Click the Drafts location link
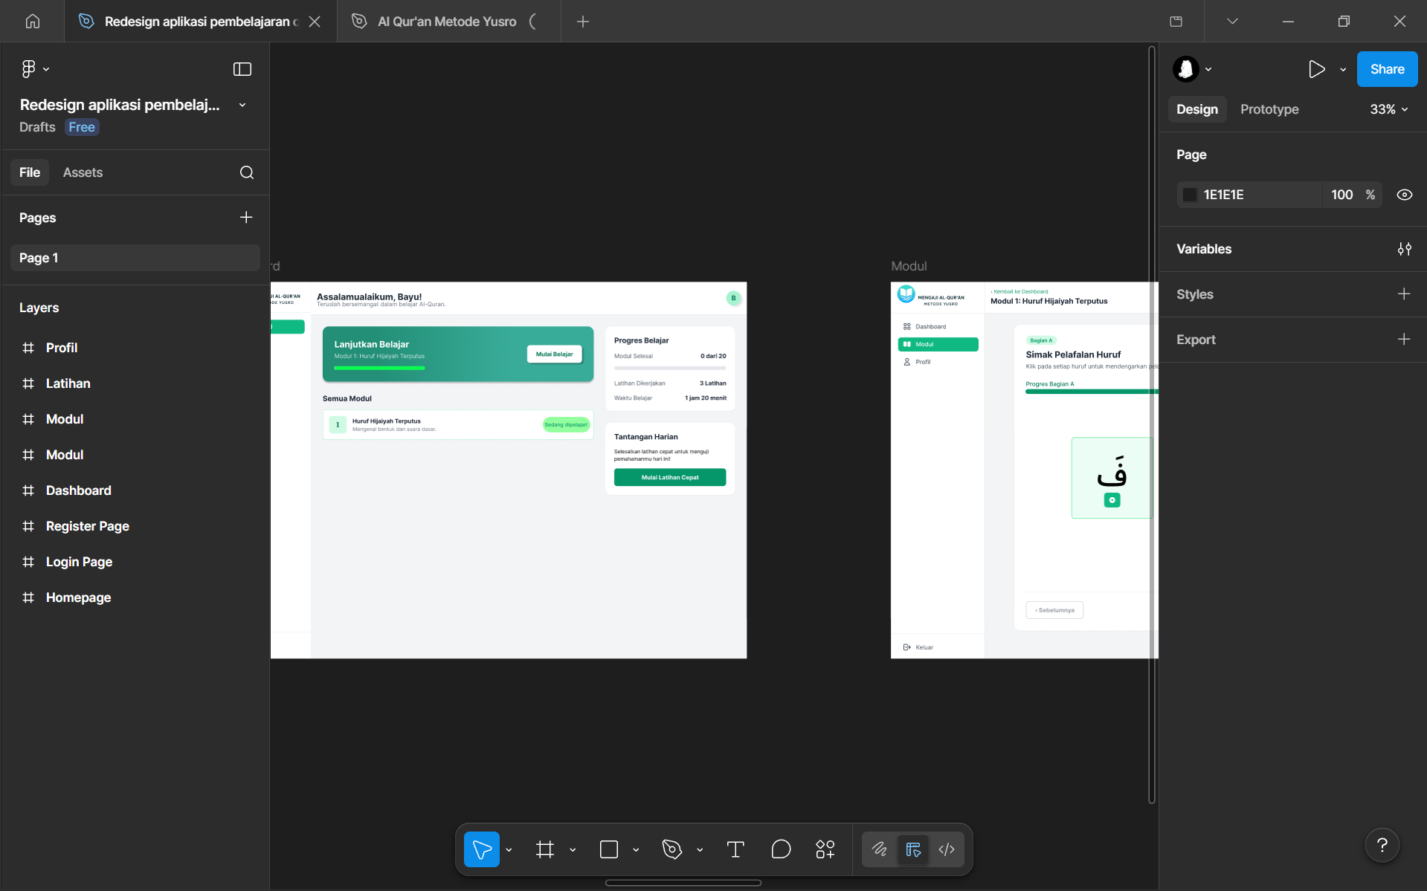 click(x=37, y=127)
